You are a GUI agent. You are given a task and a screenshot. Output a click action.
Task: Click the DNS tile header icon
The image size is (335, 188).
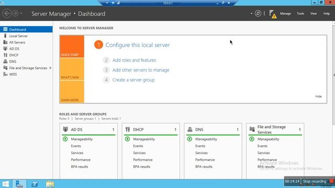189,129
